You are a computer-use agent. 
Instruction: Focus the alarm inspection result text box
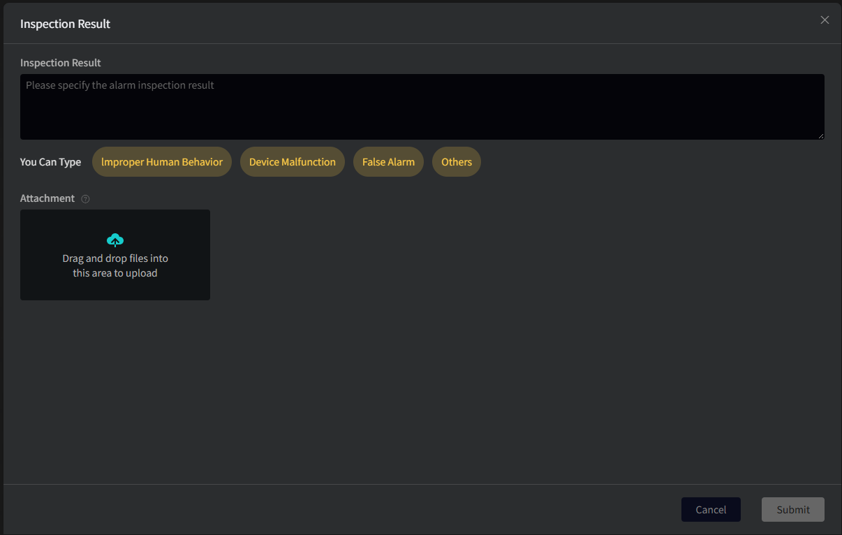[x=422, y=107]
